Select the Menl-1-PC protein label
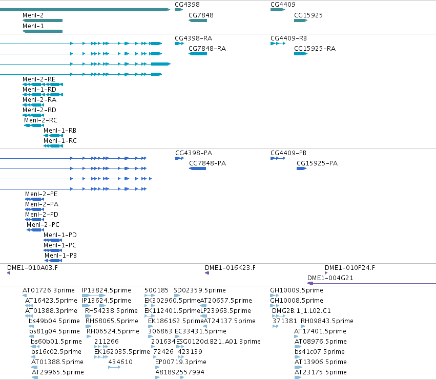The width and height of the screenshot is (436, 380). point(60,245)
